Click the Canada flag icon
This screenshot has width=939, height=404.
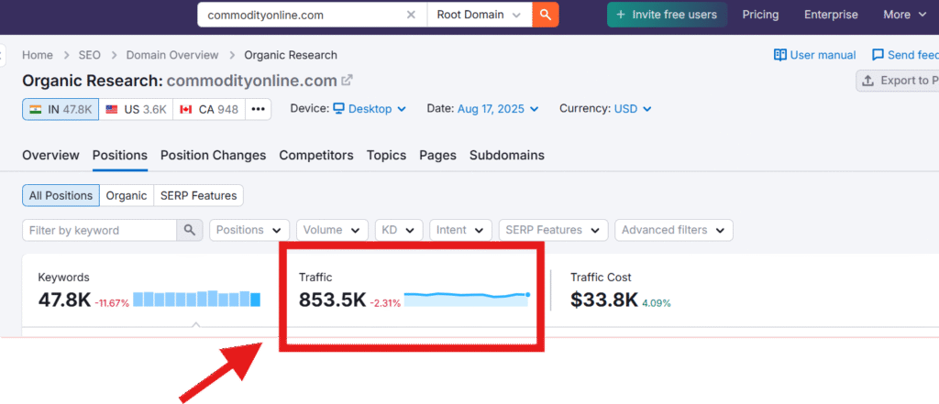[186, 110]
